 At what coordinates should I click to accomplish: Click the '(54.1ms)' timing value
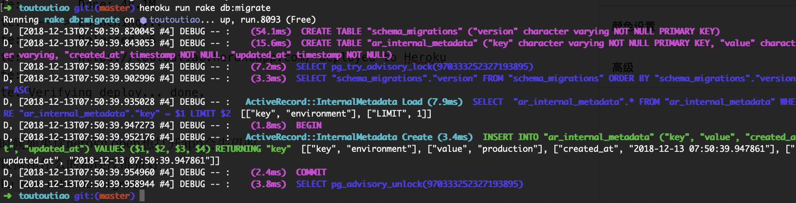click(x=271, y=31)
